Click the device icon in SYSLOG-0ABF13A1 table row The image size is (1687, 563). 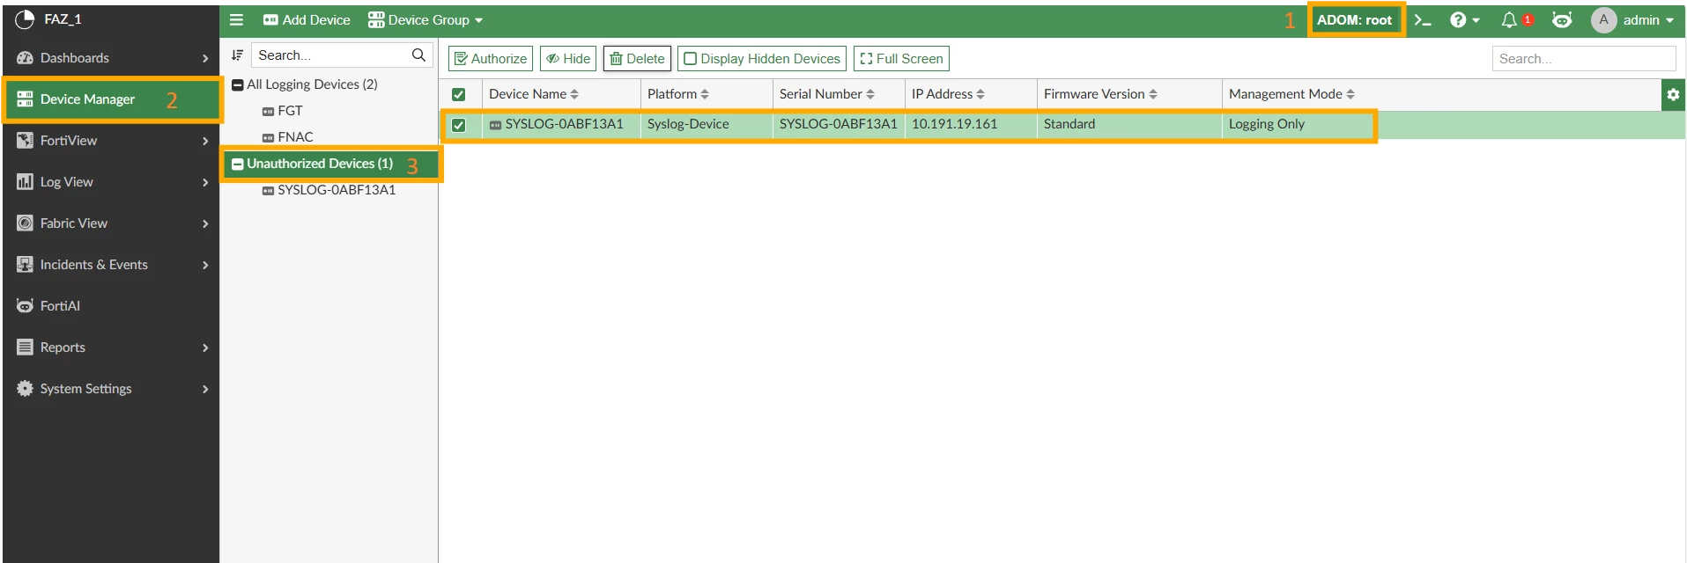tap(495, 125)
